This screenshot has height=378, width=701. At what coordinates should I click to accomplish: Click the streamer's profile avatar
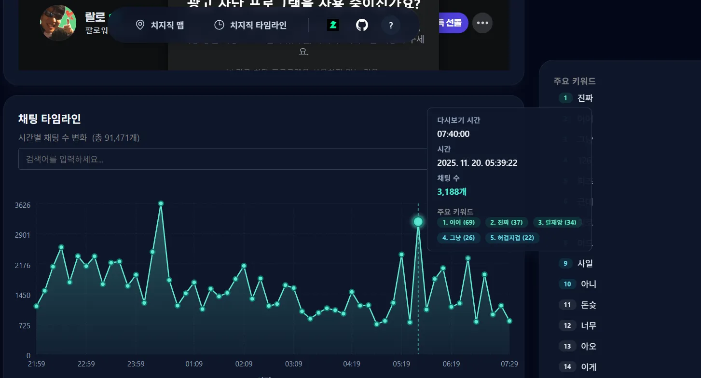pos(58,23)
